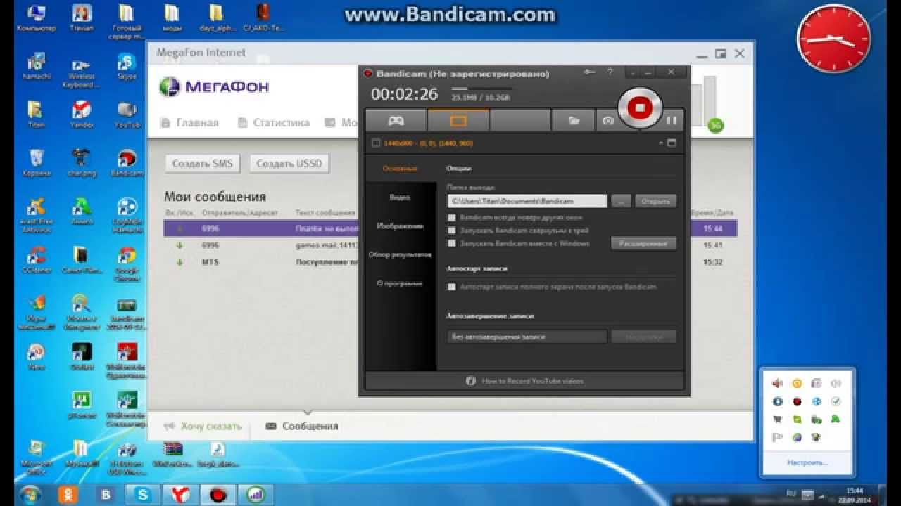Take a screenshot with Bandicam camera icon
Screen dimensions: 901x506
[x=607, y=120]
